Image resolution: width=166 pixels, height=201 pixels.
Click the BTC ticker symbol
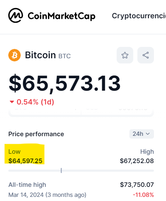65,56
